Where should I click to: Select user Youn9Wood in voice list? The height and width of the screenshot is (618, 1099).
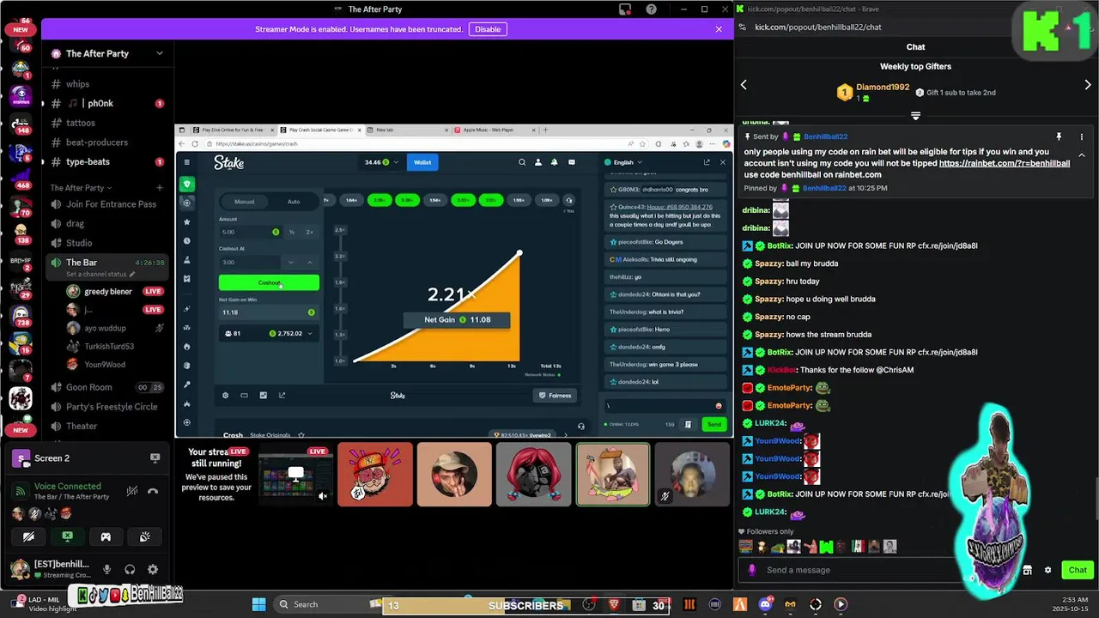coord(105,365)
